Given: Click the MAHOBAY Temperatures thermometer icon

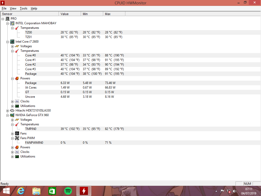Looking at the screenshot, I should [17, 28].
